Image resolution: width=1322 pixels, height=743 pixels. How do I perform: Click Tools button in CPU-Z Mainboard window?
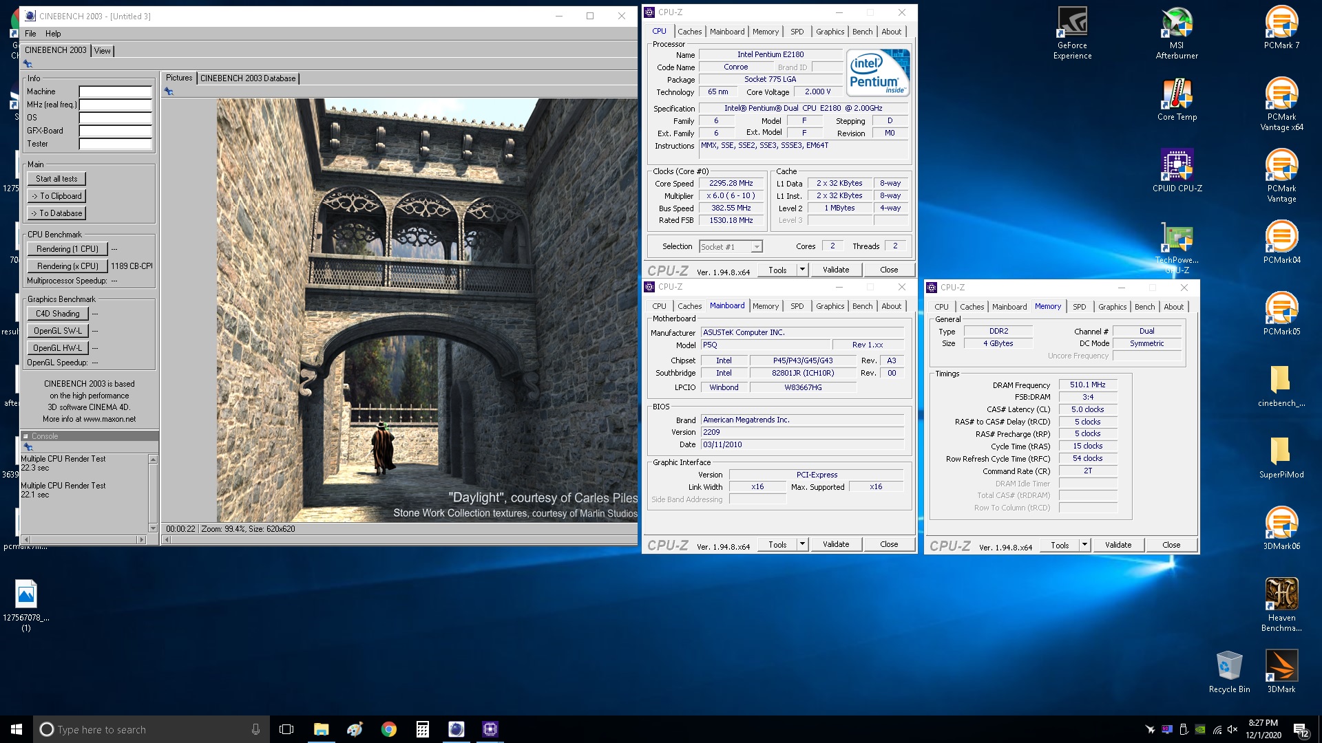[x=777, y=544]
